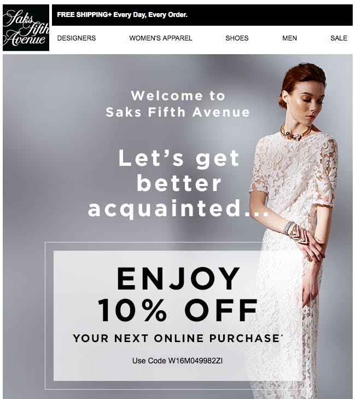Viewport: 356px width, 399px height.
Task: Select the SHOES navigation link
Action: pos(237,38)
